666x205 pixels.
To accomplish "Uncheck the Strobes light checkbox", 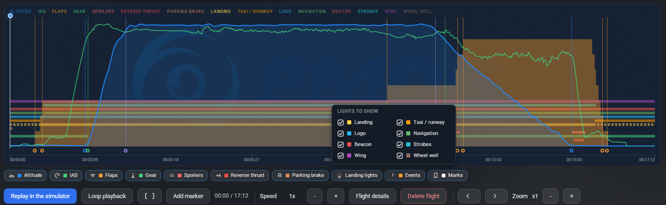I will point(400,144).
